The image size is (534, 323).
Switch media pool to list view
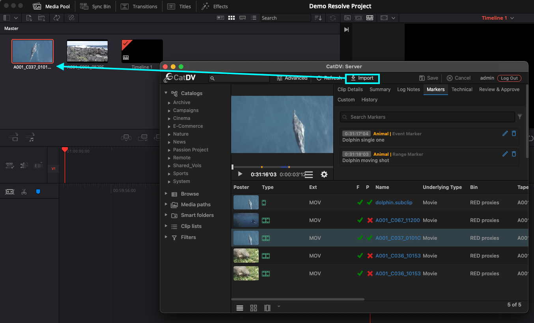[254, 18]
